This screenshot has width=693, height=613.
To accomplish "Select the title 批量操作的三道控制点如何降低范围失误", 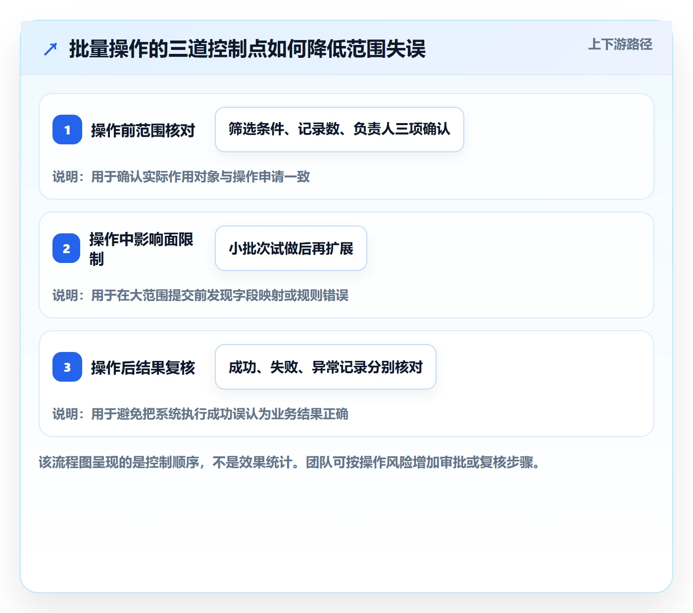I will click(247, 49).
